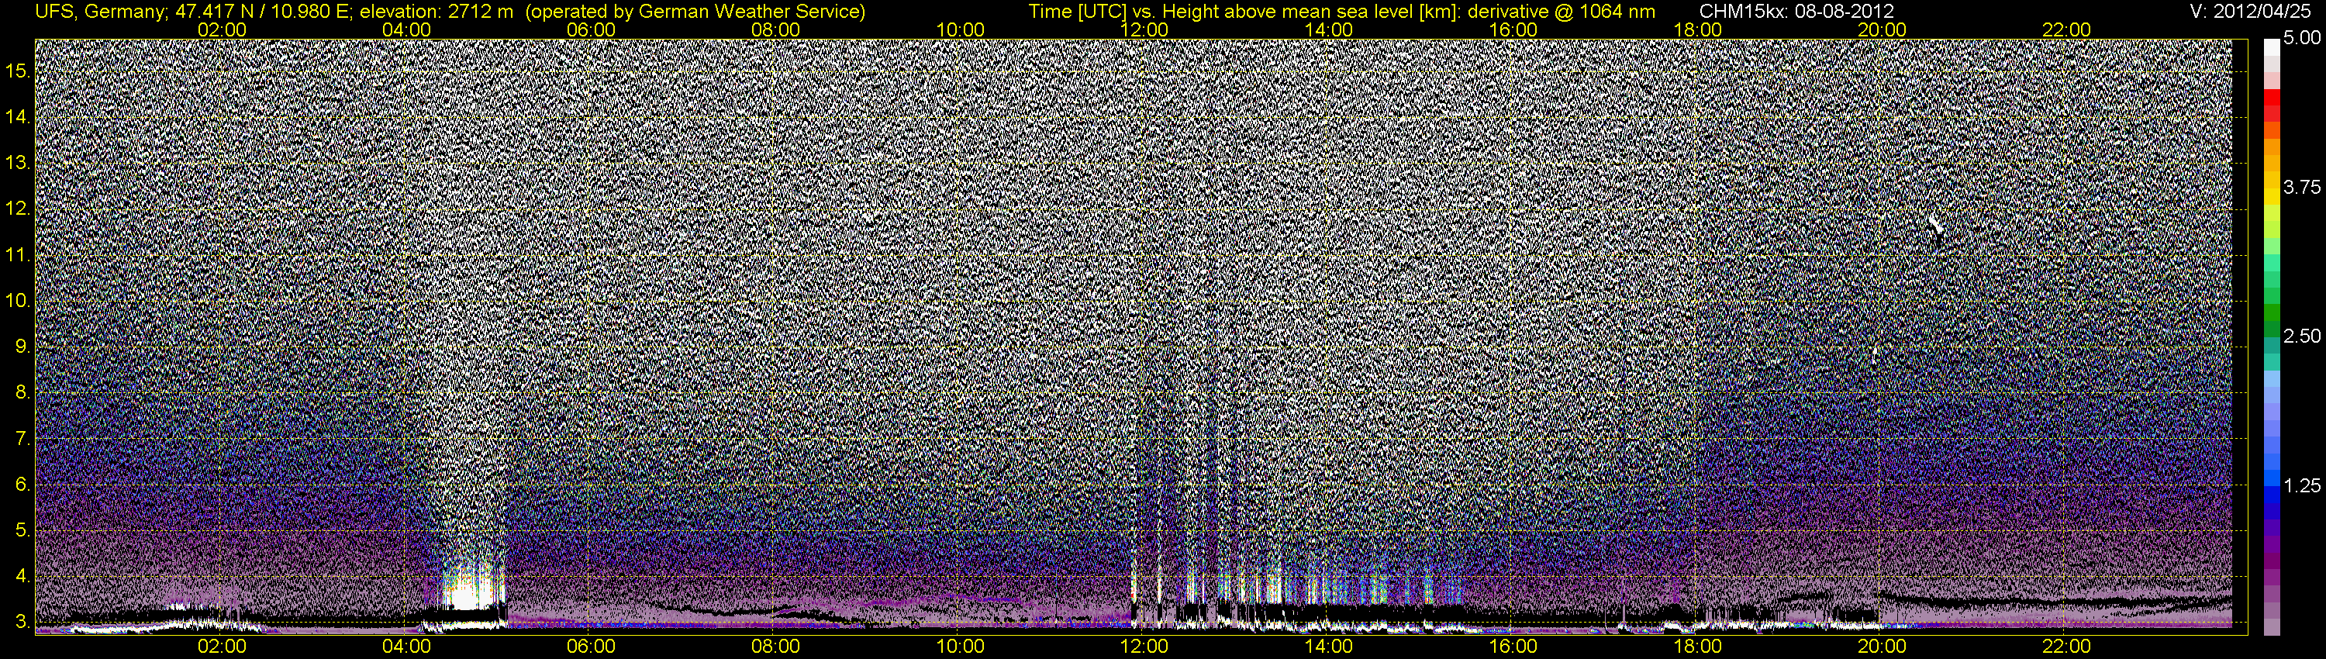The image size is (2326, 659).
Task: Click the '20:00' label on the bottom time axis
Action: click(1882, 647)
